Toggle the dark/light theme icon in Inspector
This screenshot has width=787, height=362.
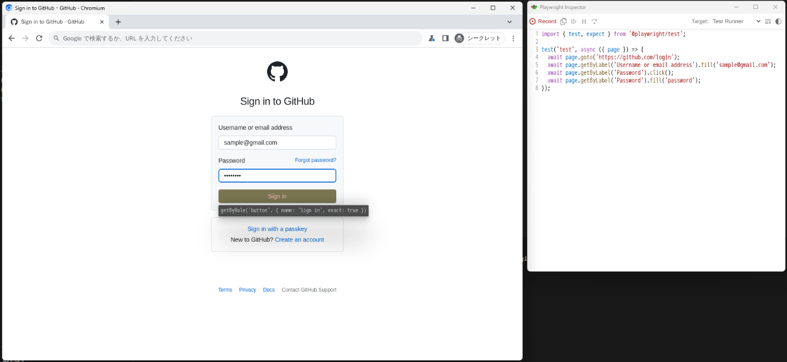778,21
